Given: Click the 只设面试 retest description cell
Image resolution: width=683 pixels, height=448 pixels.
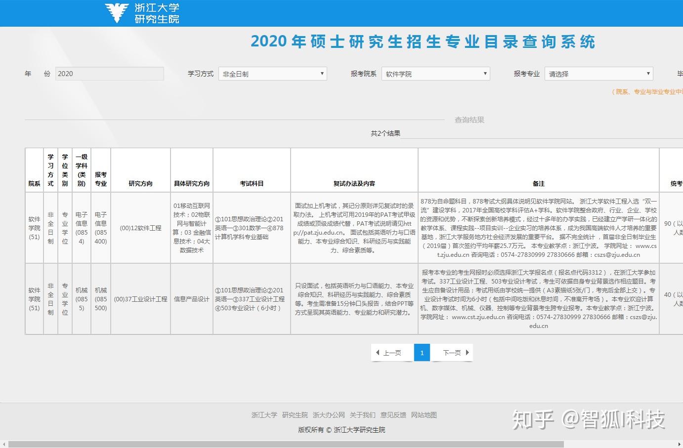Looking at the screenshot, I should point(354,299).
